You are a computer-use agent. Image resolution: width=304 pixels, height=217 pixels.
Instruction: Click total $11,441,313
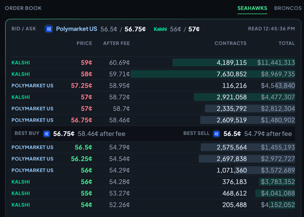pyautogui.click(x=276, y=62)
